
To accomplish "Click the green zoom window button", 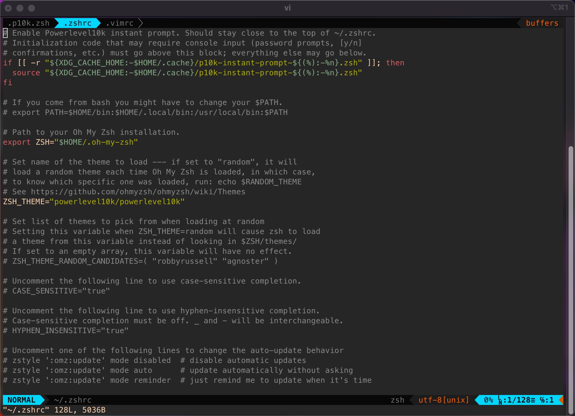I will click(32, 8).
